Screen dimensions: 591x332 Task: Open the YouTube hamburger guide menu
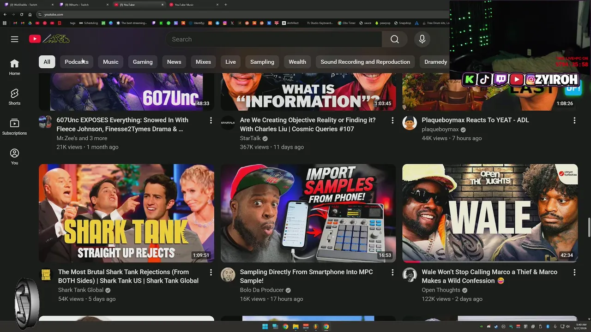[15, 39]
